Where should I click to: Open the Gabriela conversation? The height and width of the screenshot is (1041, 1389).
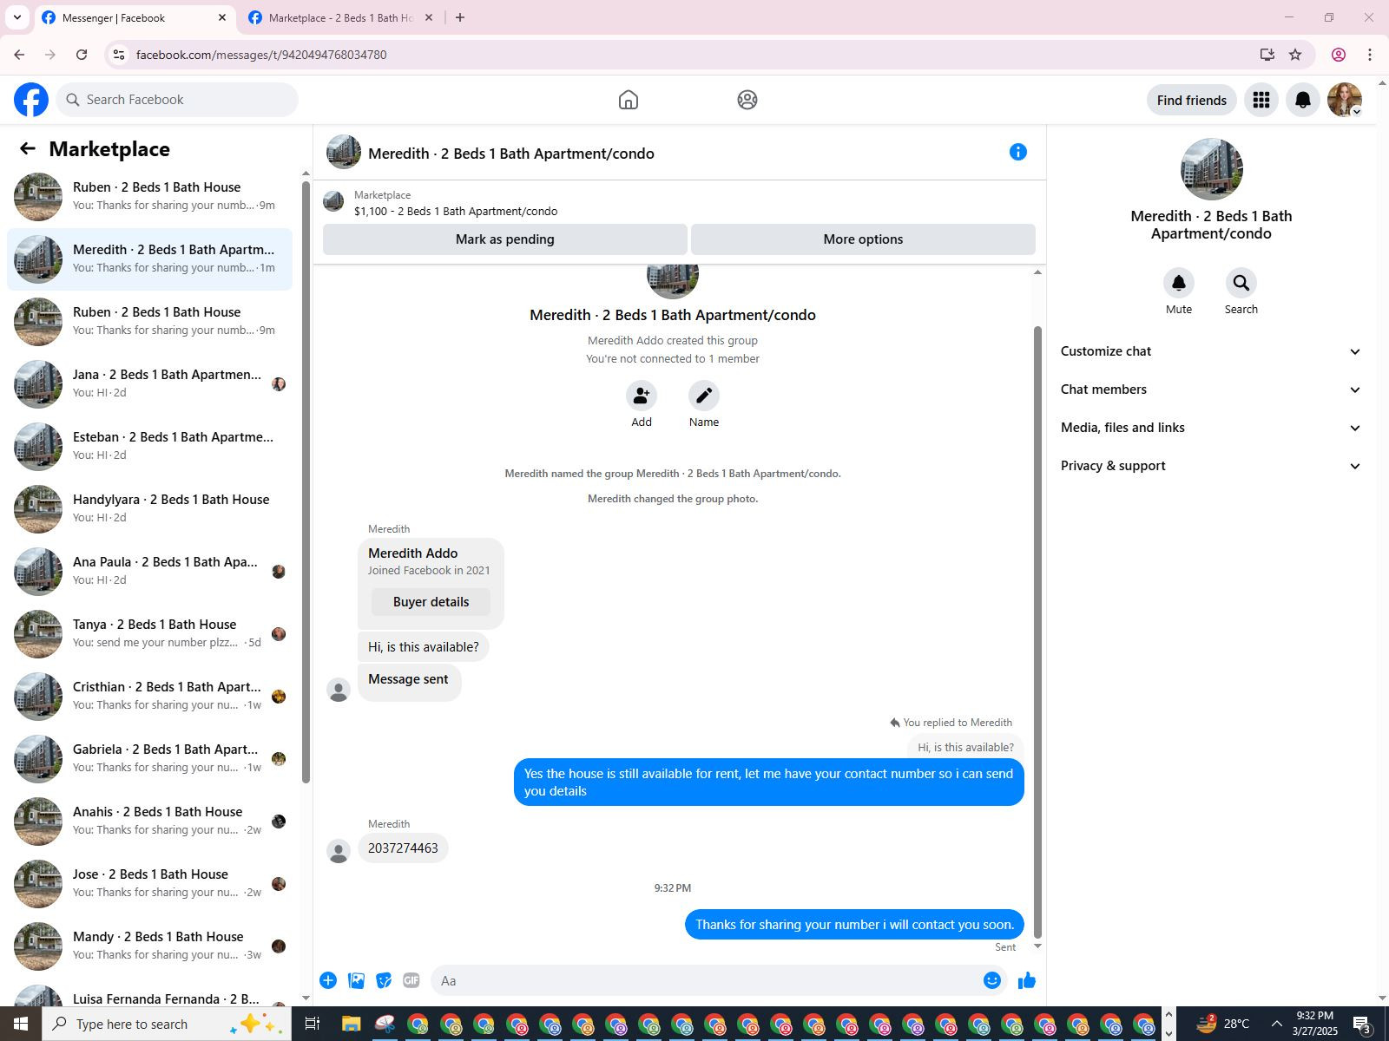tap(149, 759)
